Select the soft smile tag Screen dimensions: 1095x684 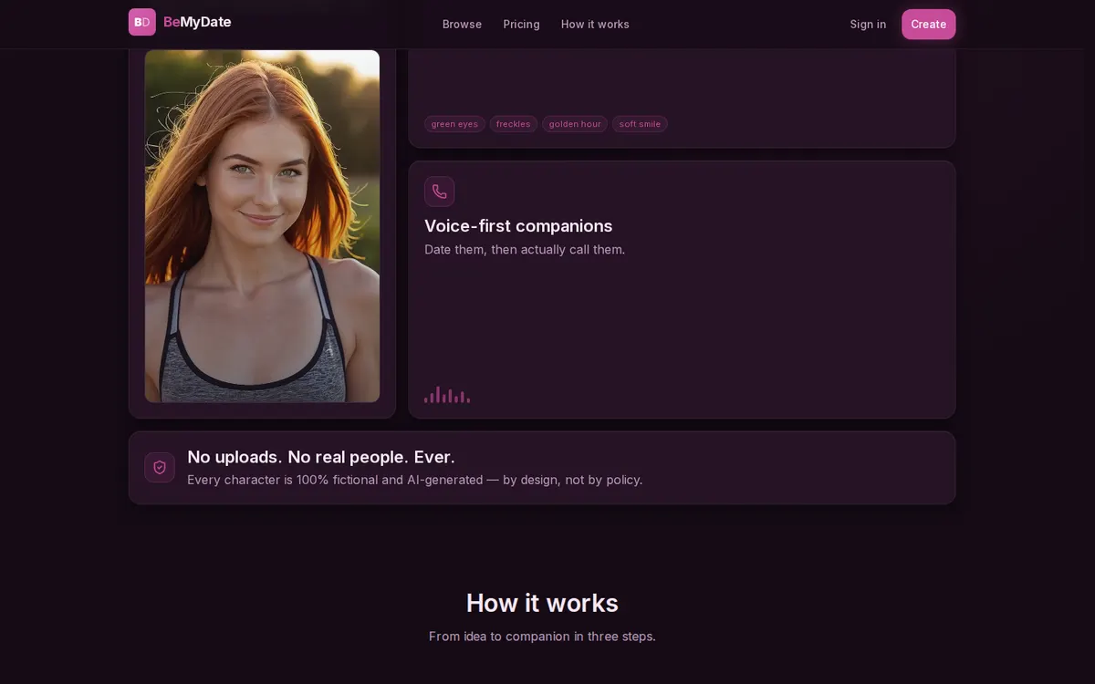click(640, 124)
